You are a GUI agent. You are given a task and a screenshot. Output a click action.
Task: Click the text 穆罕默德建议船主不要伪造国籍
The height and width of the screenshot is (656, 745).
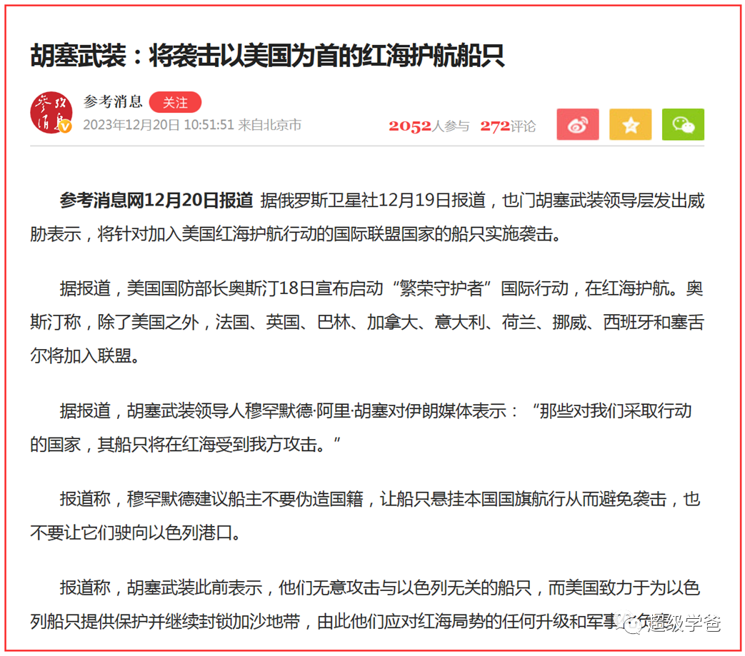[x=245, y=499]
